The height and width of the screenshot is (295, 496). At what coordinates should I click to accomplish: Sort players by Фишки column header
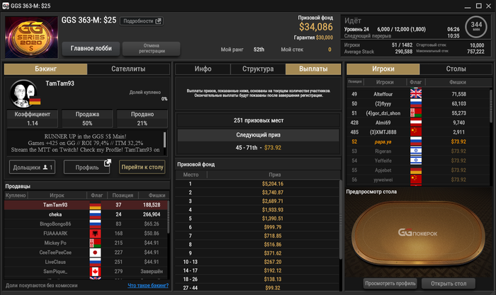pos(458,82)
